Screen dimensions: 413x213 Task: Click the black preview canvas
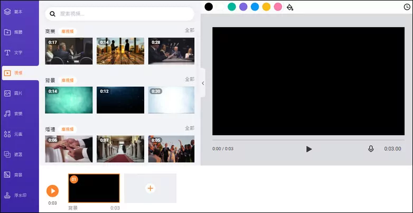pos(308,81)
